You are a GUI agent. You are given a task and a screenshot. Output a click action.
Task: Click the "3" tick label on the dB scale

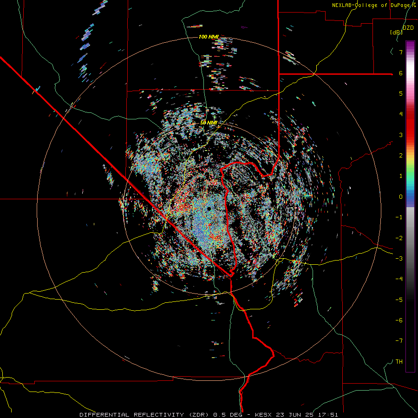point(401,135)
